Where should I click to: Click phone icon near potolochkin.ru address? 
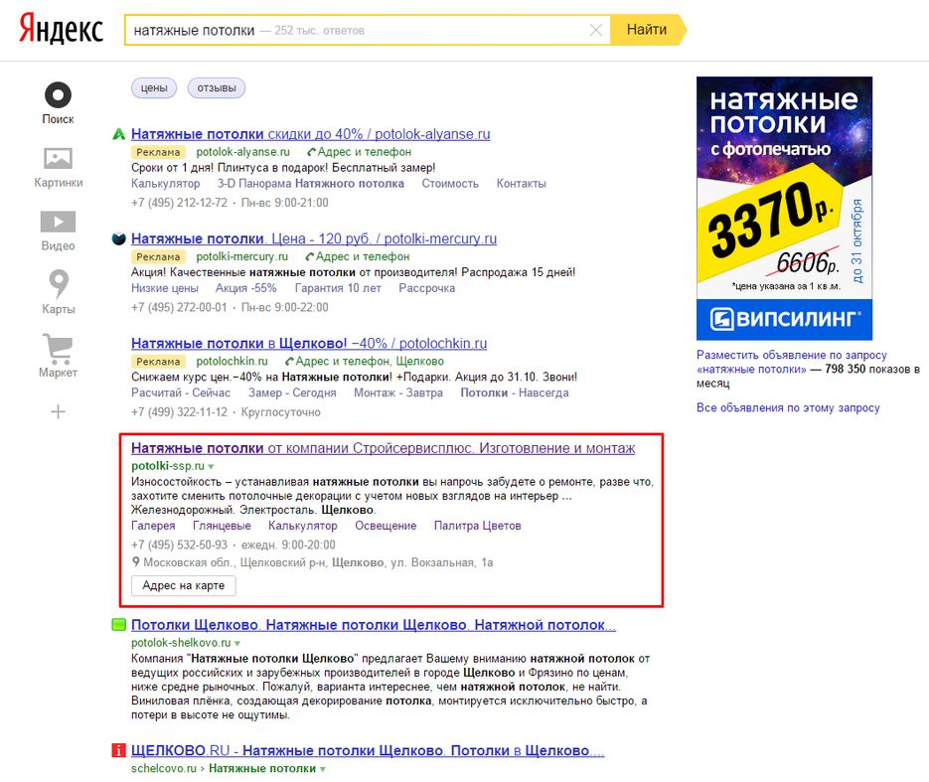pyautogui.click(x=289, y=362)
